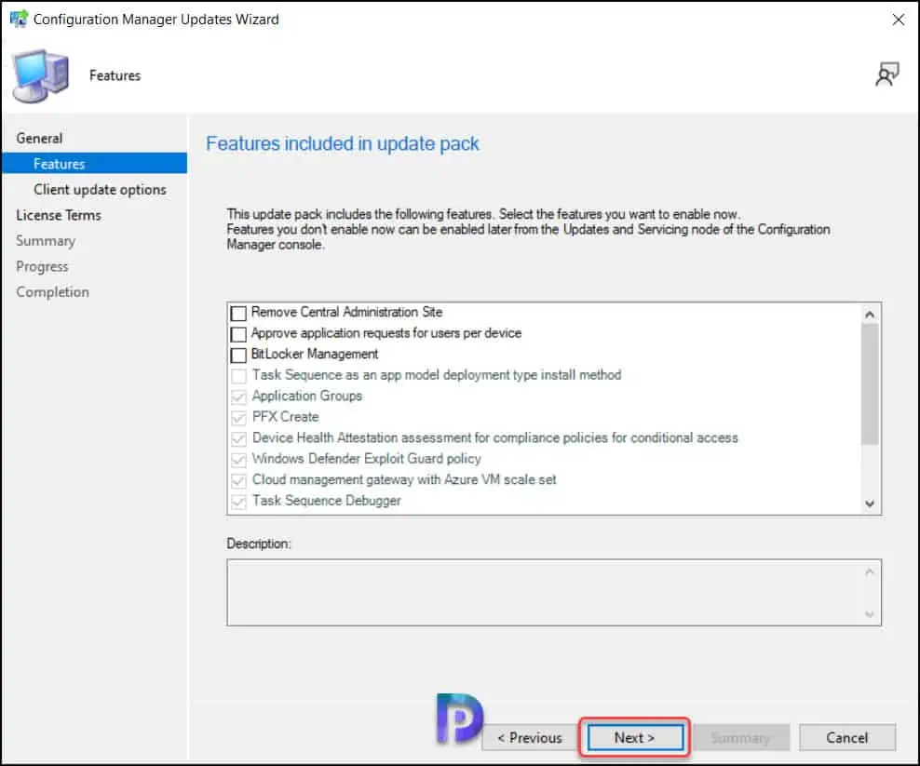Click the < Previous button

529,737
